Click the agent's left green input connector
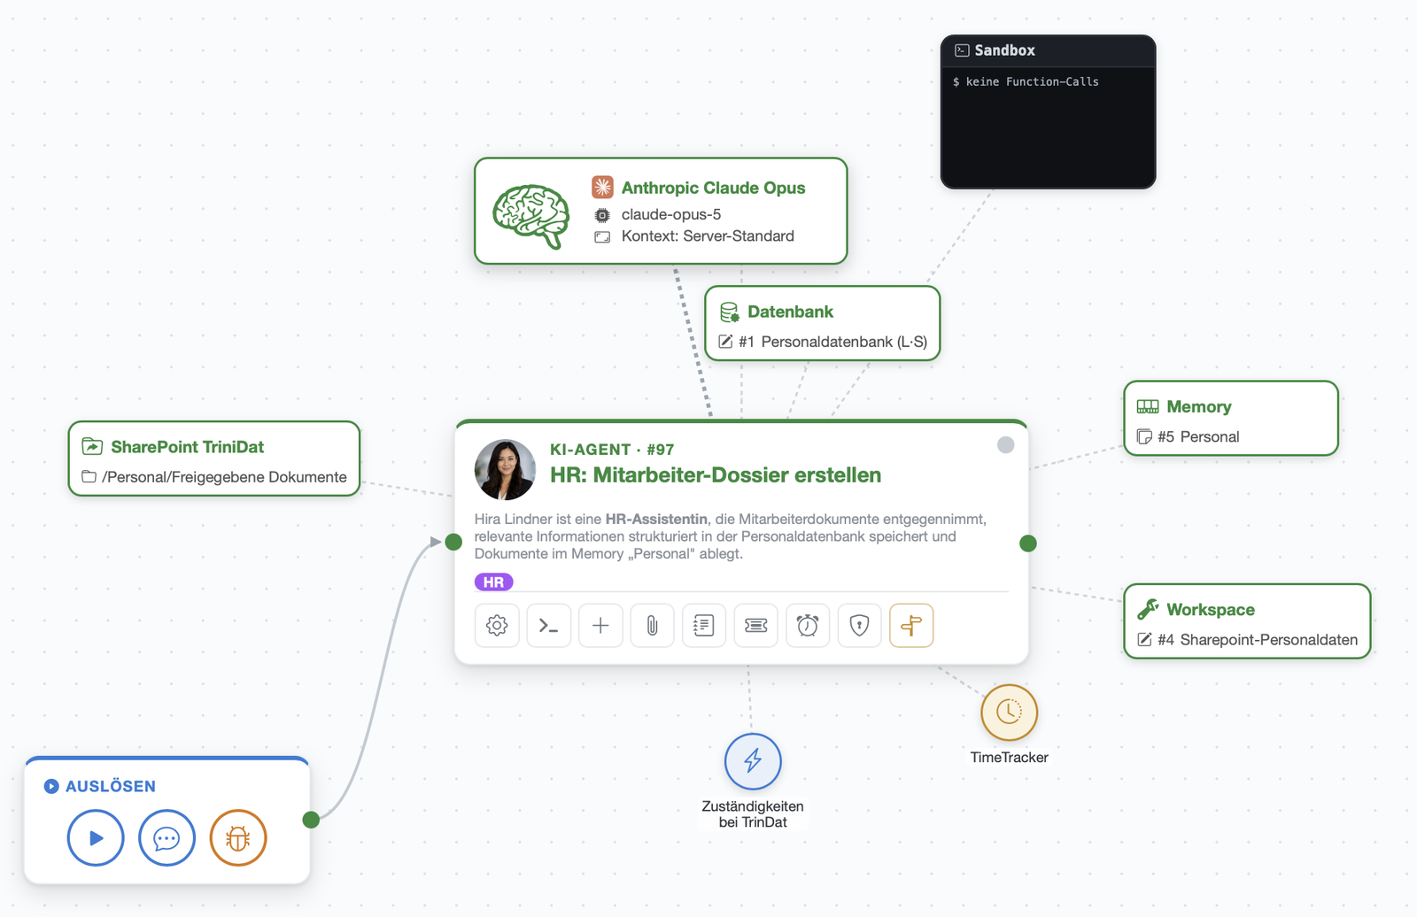Screen dimensions: 1417x917 453,542
